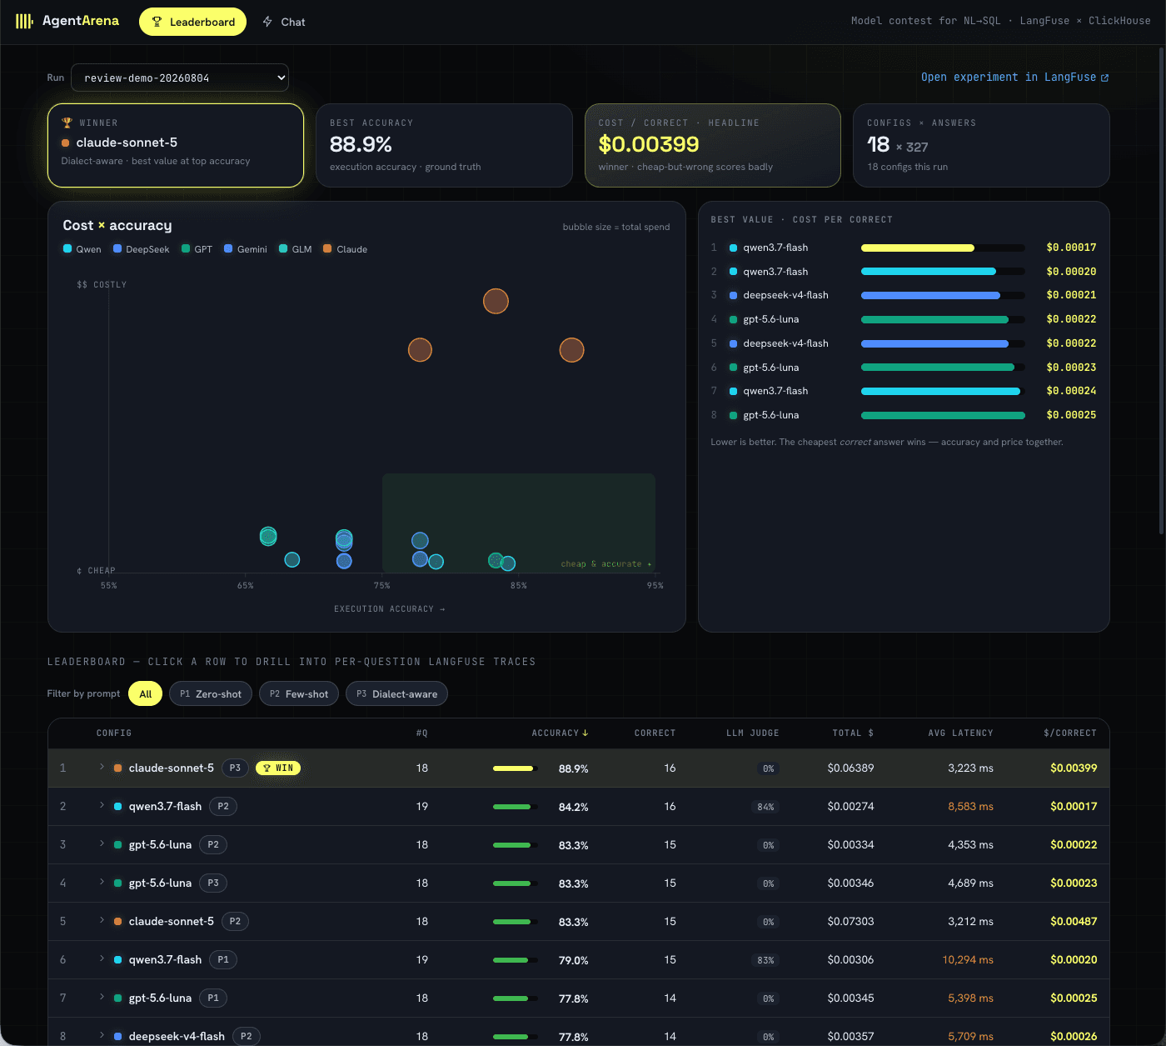Expand claude-sonnet-5 P3 row chevron
The image size is (1166, 1046).
[x=102, y=767]
